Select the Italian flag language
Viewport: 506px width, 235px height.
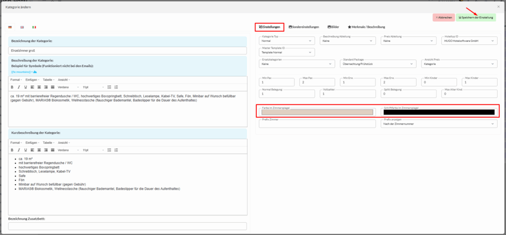34,27
